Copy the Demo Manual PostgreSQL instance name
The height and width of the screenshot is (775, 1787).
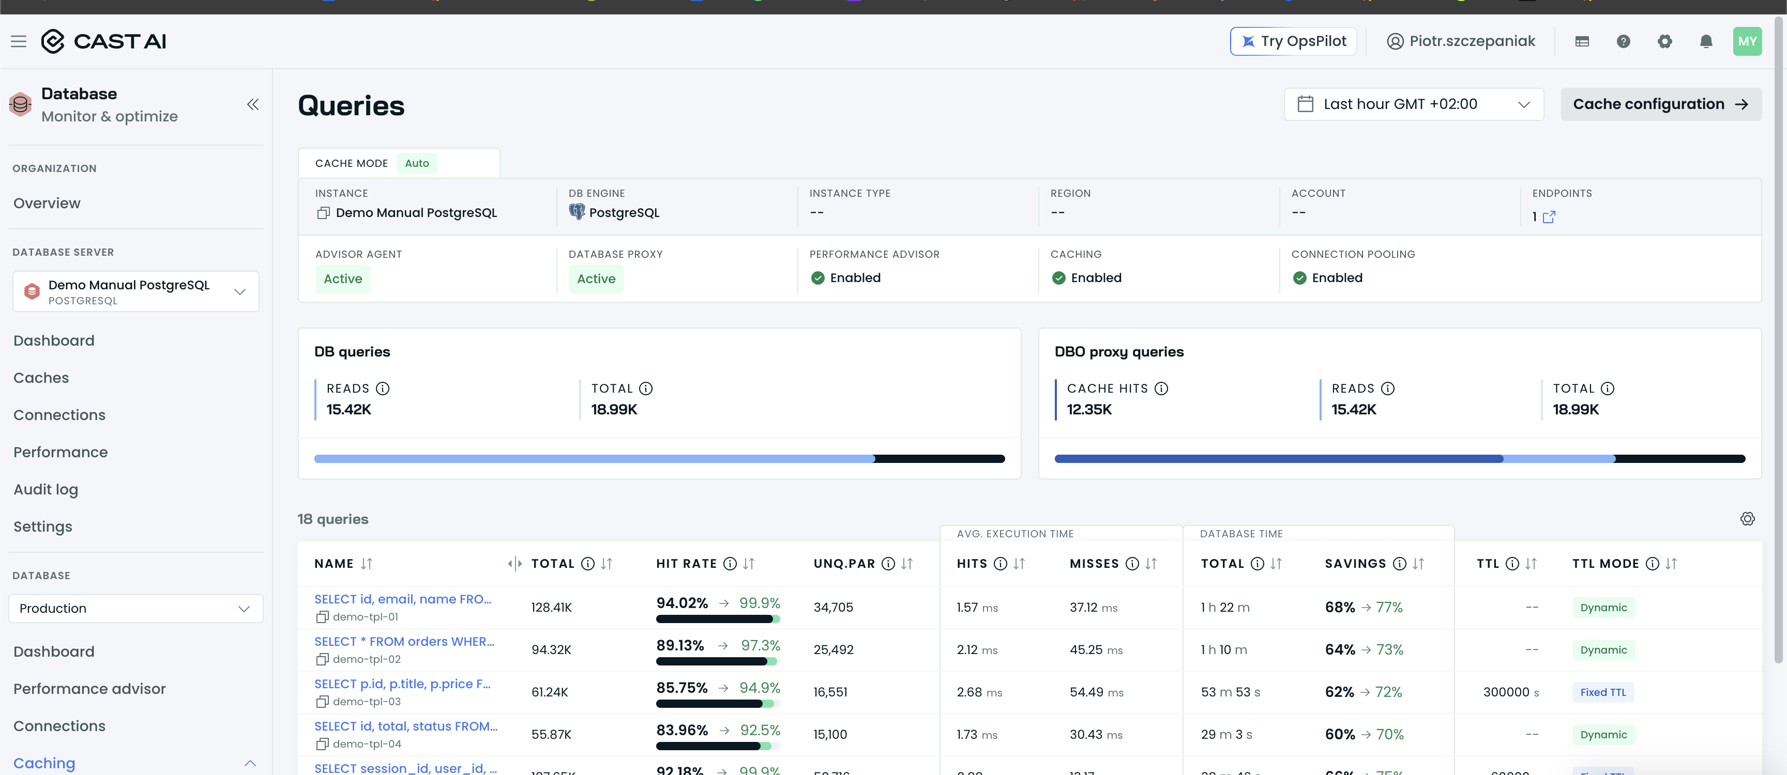(323, 213)
